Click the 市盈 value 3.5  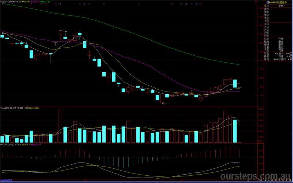[276, 53]
